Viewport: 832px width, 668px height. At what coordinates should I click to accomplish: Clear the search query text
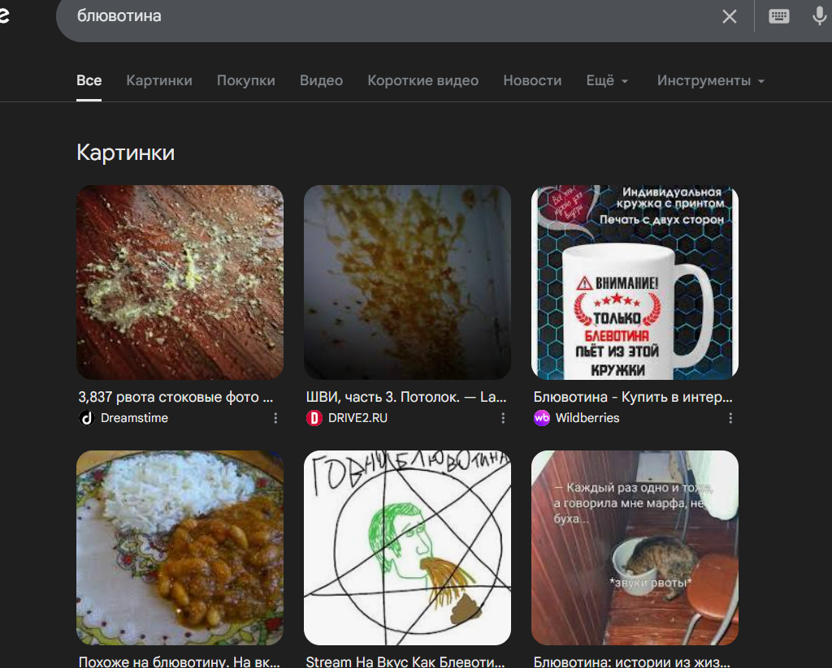pyautogui.click(x=729, y=16)
